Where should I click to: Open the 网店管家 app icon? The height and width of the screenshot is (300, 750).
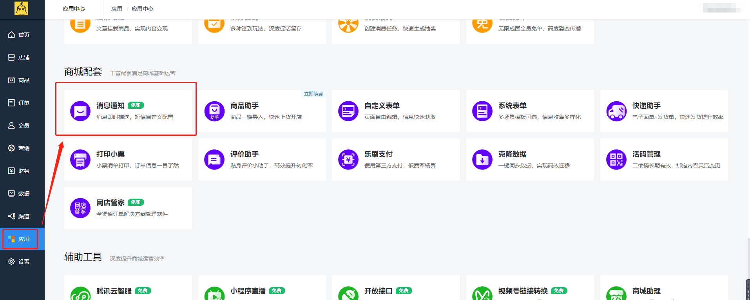(x=80, y=208)
